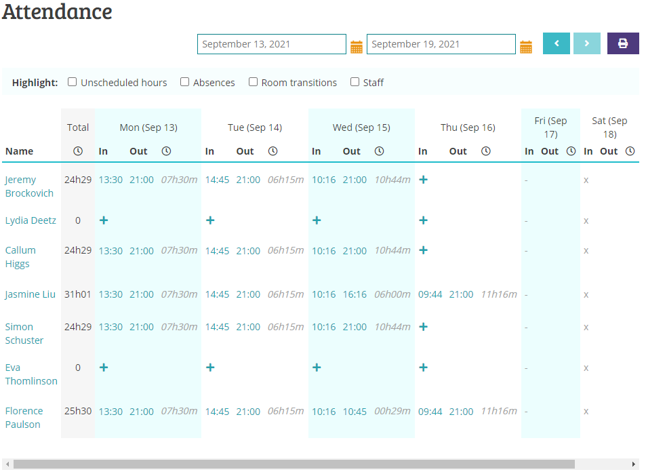Go to the previous week with the left arrow
Screen dimensions: 646x474
(x=556, y=43)
